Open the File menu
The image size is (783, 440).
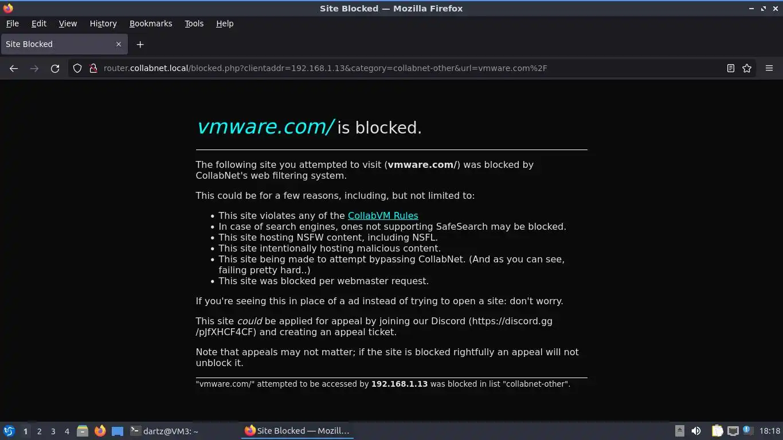click(x=12, y=23)
